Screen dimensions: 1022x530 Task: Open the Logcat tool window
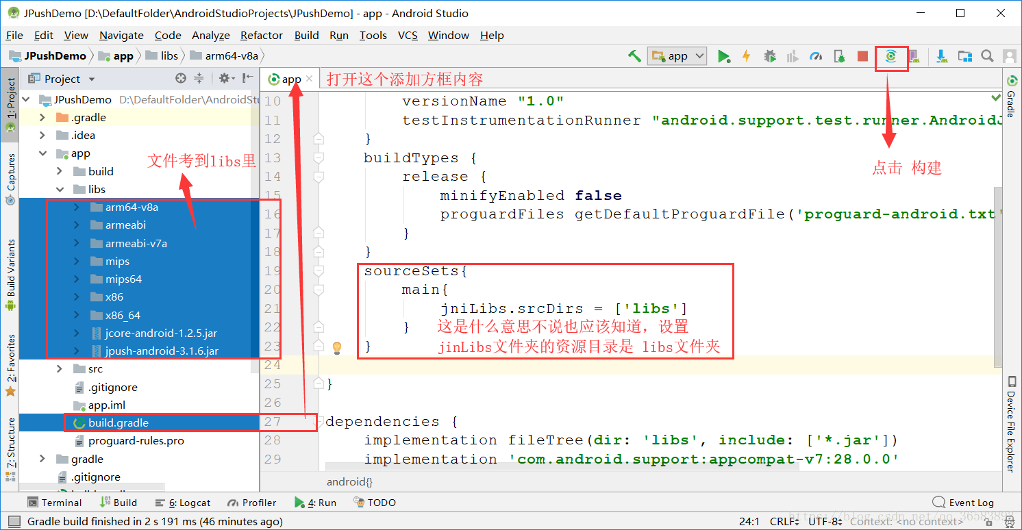[183, 503]
